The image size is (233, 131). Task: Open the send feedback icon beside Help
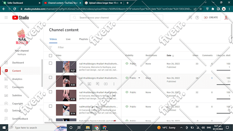(x=190, y=17)
